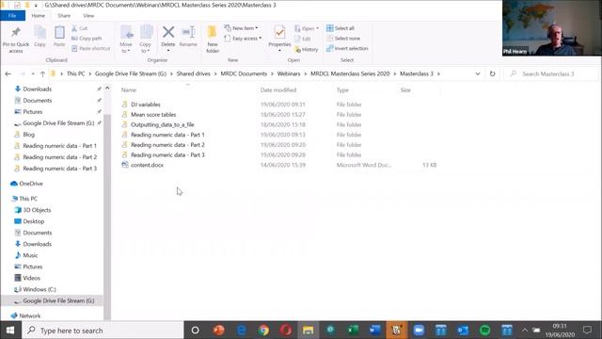Click Shared drives breadcrumb
Viewport: 602px width, 339px height.
point(193,73)
